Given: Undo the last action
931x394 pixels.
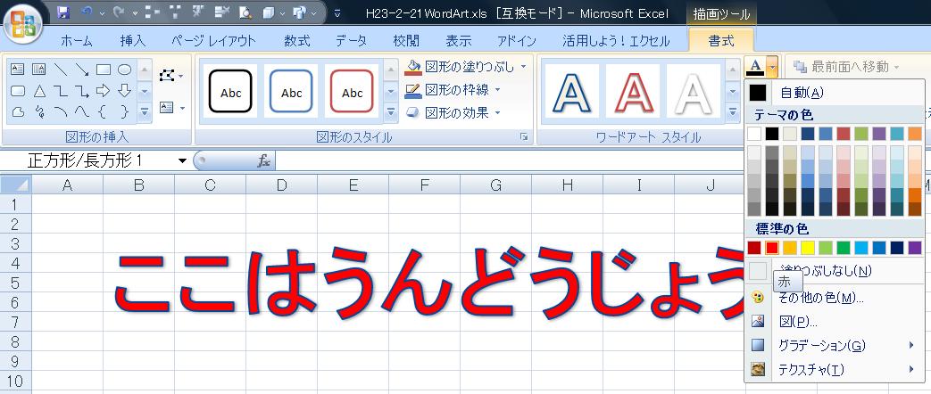Looking at the screenshot, I should (87, 12).
